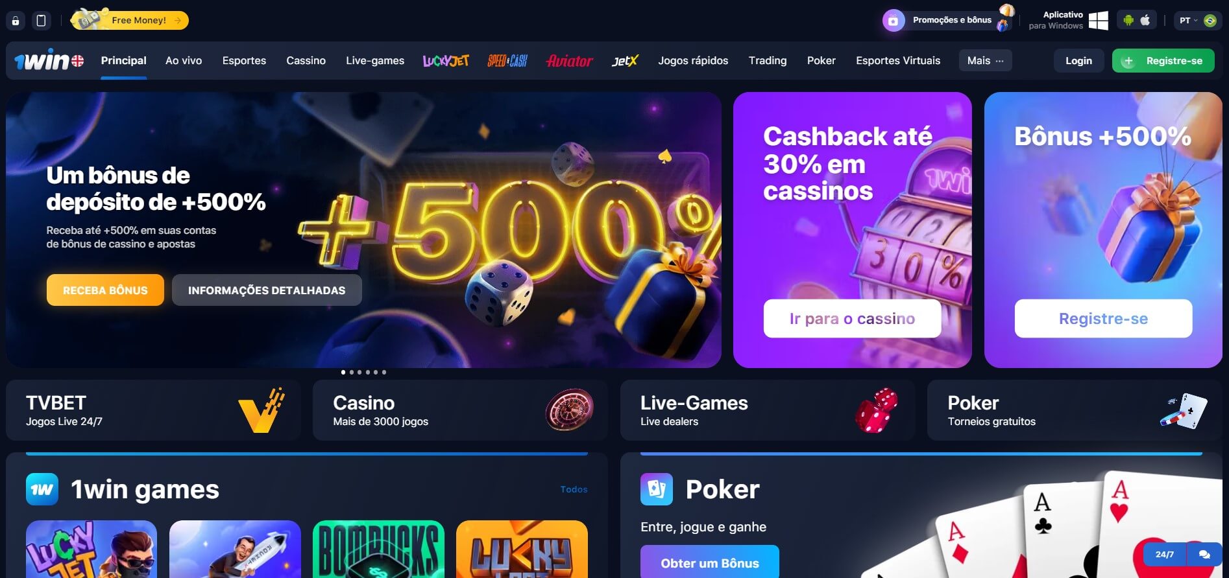The height and width of the screenshot is (578, 1229).
Task: Click the green Registre-se button
Action: (1163, 61)
